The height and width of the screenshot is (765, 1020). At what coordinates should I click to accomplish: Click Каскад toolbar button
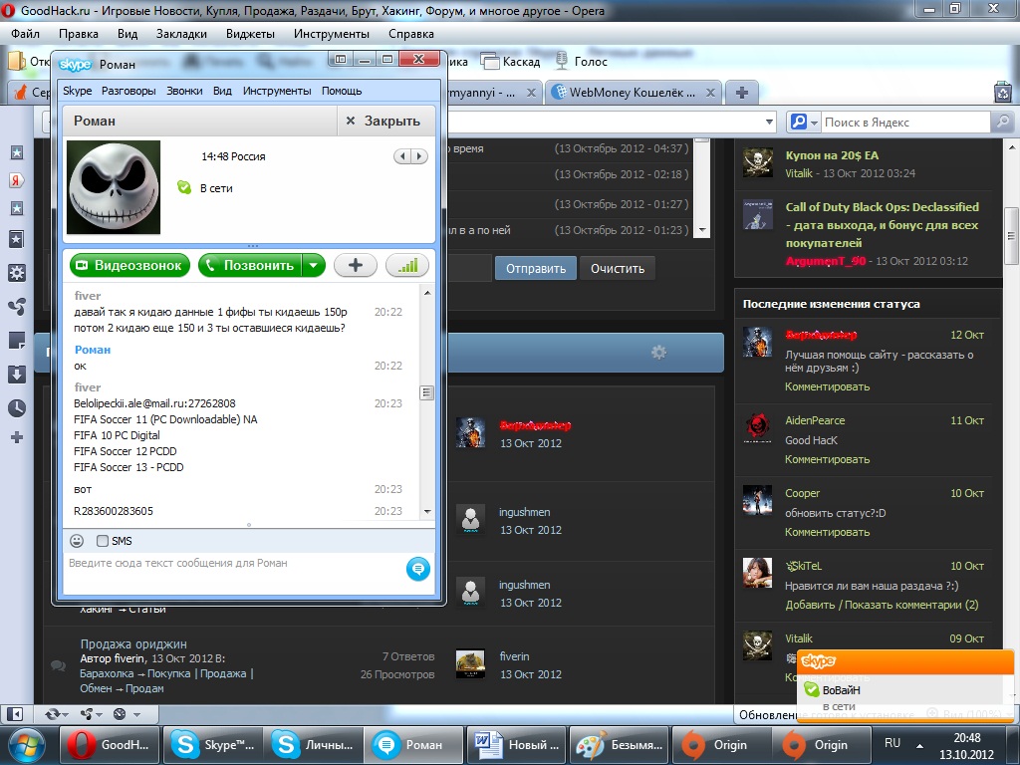pyautogui.click(x=511, y=61)
